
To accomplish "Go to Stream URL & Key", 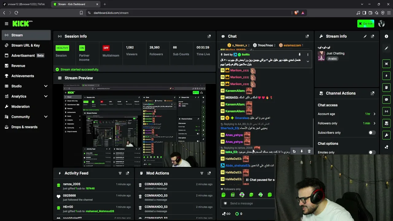I will 26,45.
